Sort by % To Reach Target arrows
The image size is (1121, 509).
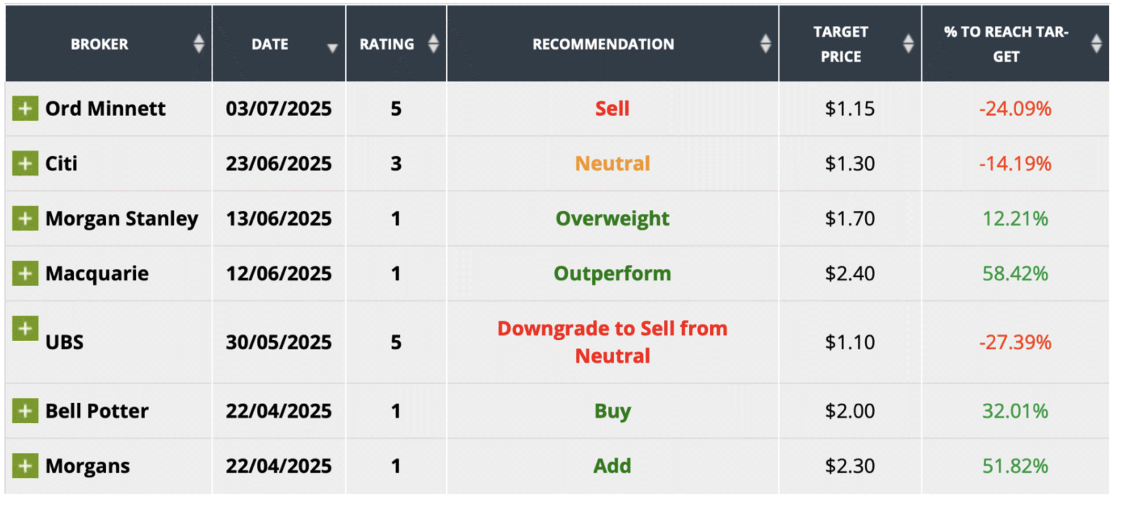click(1096, 44)
